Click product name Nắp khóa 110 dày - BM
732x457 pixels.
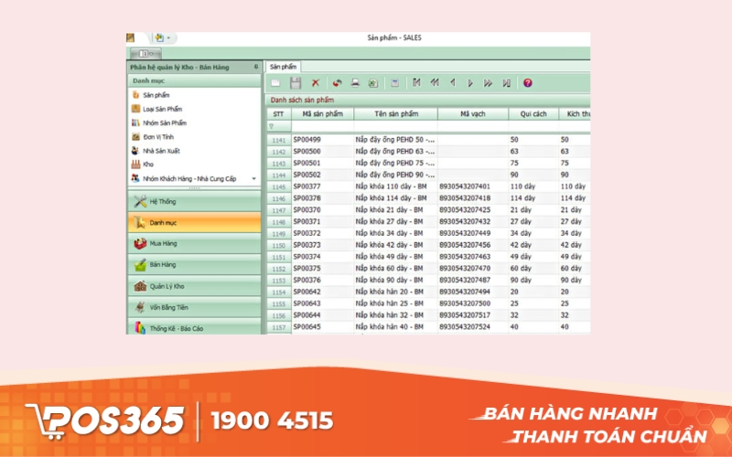pyautogui.click(x=392, y=186)
